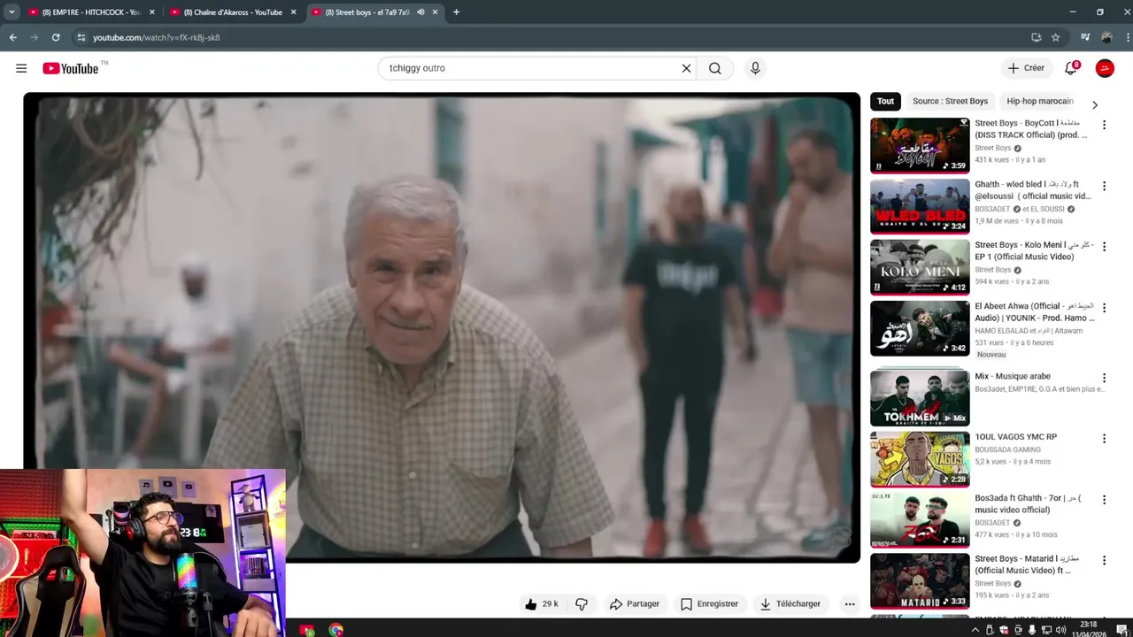Image resolution: width=1133 pixels, height=637 pixels.
Task: Start voice search with the microphone
Action: (755, 68)
